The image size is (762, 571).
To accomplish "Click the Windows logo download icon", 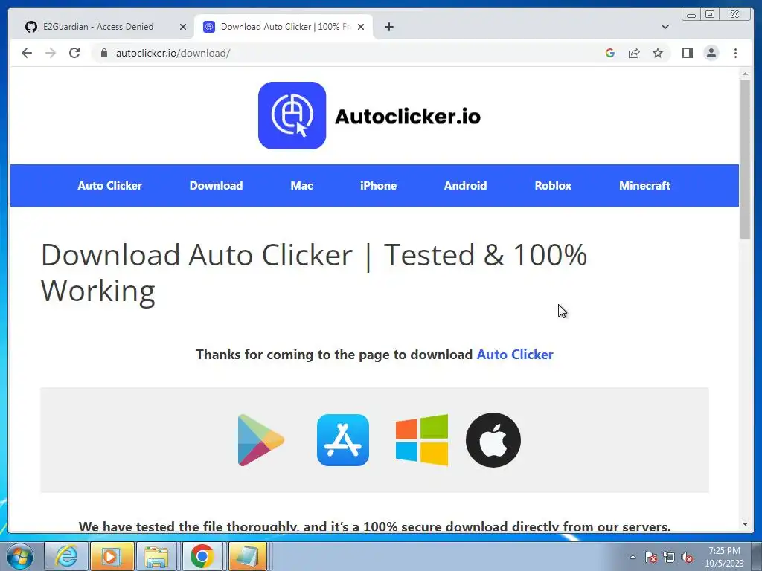I will coord(422,440).
